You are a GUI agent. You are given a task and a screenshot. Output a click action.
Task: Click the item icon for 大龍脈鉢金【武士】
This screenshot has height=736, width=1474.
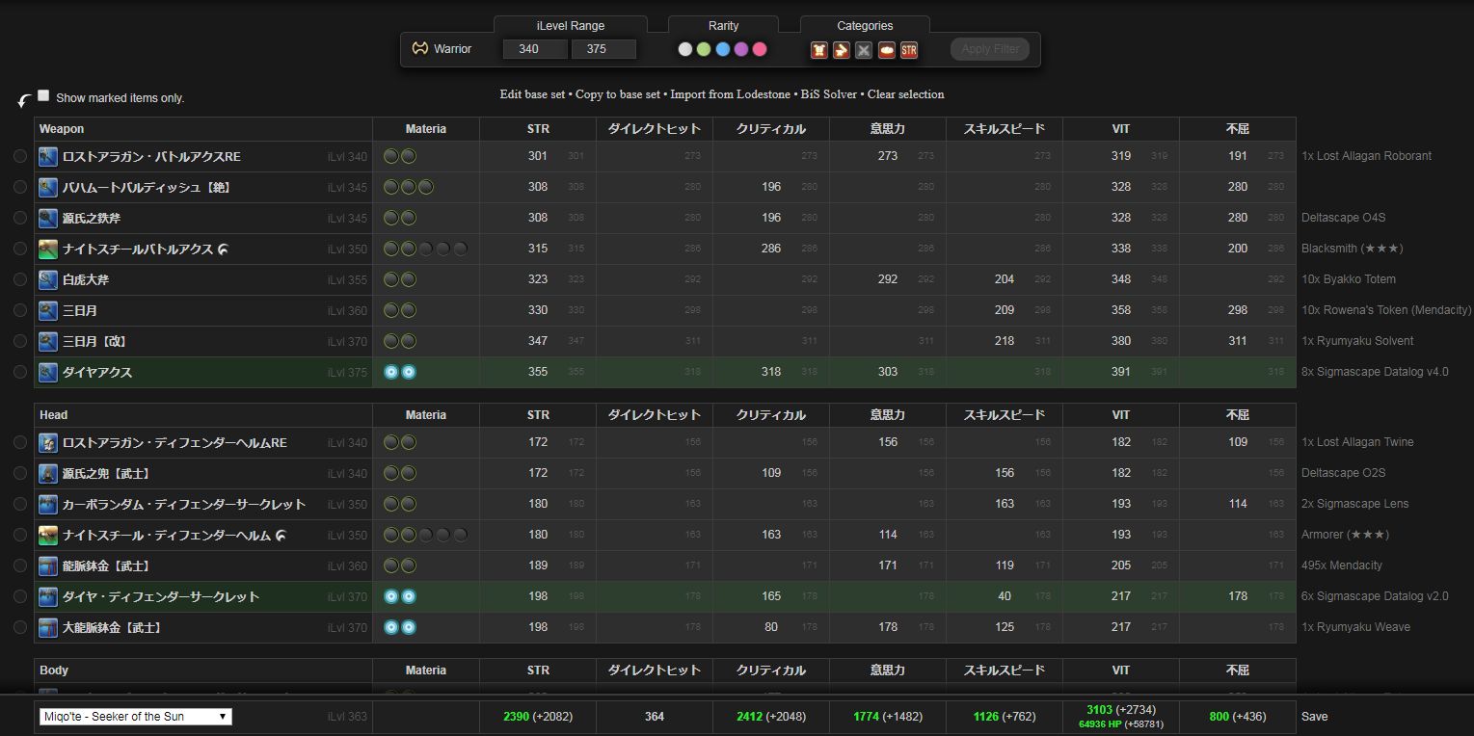pos(48,627)
